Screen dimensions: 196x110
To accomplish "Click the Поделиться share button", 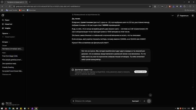I will tap(183, 16).
